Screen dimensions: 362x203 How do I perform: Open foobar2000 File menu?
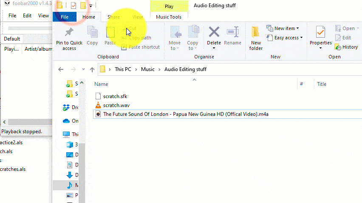coord(12,16)
